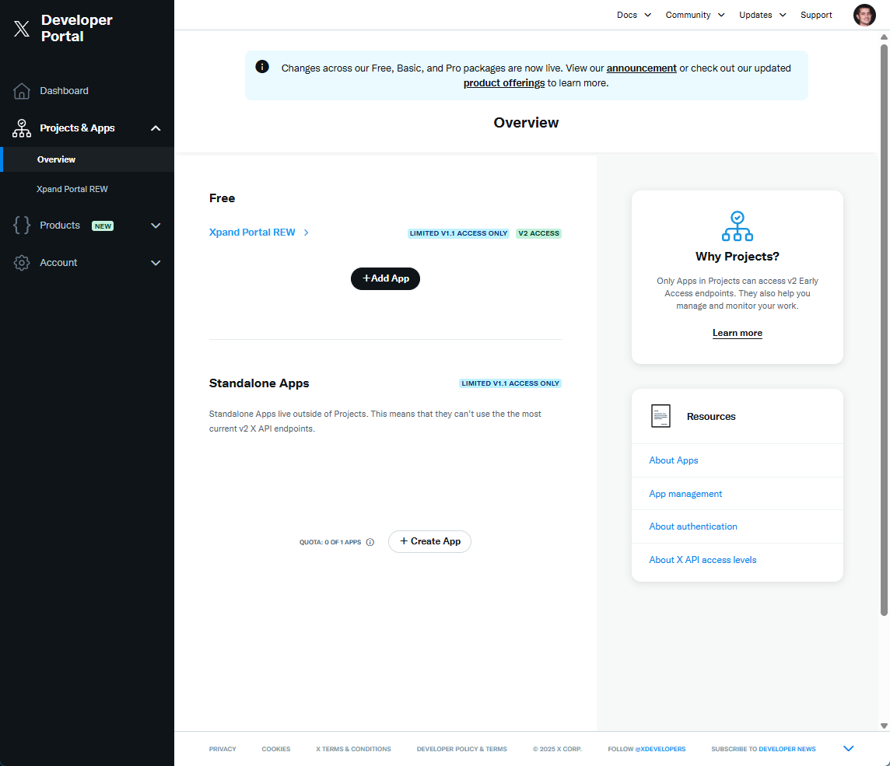Viewport: 890px width, 766px height.
Task: Click the Projects & Apps hierarchy icon
Action: tap(22, 128)
